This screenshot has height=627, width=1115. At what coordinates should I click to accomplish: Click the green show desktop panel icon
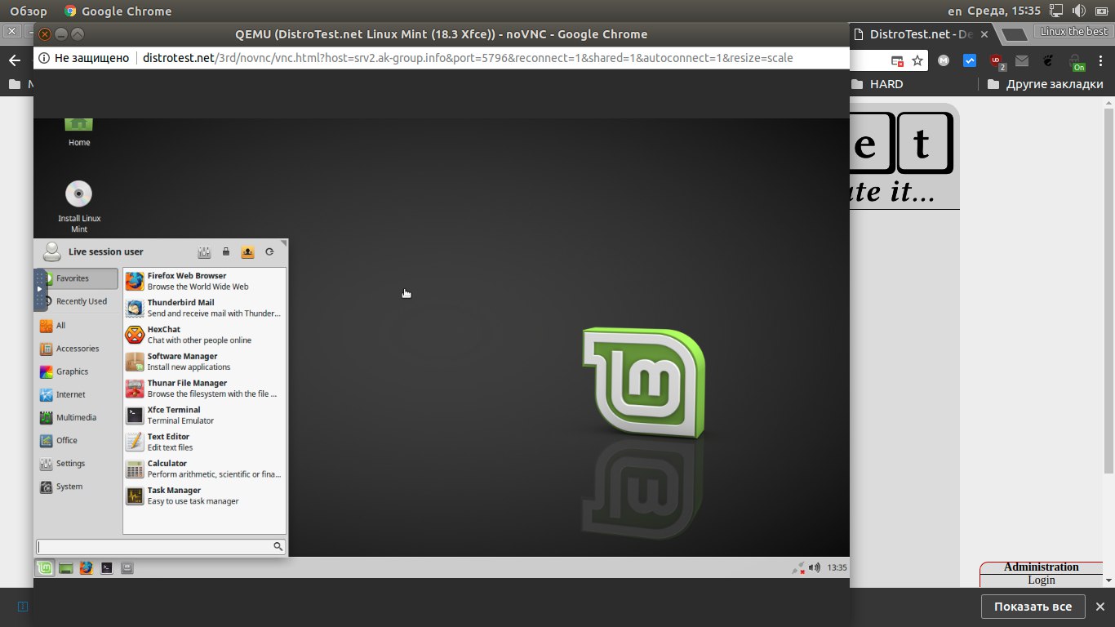click(66, 568)
